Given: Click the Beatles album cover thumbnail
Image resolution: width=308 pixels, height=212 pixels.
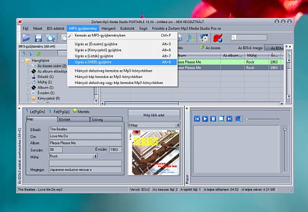Looking at the screenshot, I should tap(154, 152).
